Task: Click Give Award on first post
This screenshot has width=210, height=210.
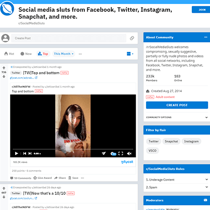Action: tap(42, 178)
